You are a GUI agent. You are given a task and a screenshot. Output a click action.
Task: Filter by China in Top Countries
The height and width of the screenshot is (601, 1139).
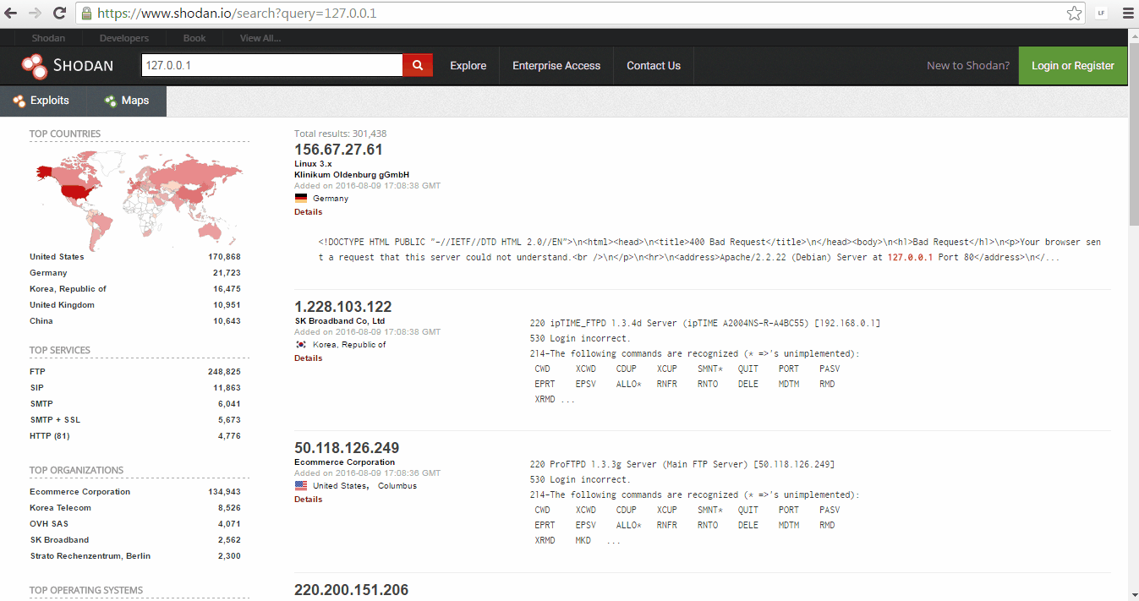click(x=41, y=321)
